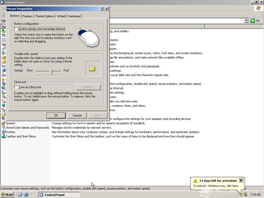Select the System row name
264x198 pixels.
coord(10,132)
